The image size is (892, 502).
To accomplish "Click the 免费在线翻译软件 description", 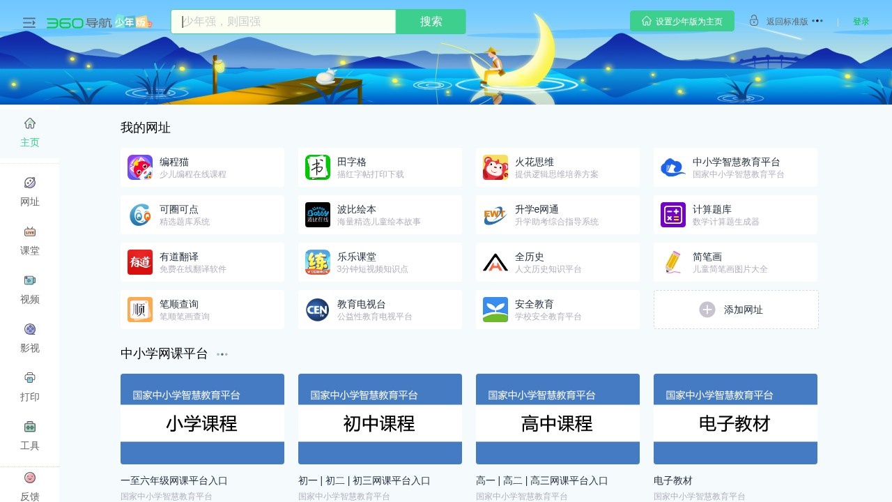I will [x=193, y=269].
